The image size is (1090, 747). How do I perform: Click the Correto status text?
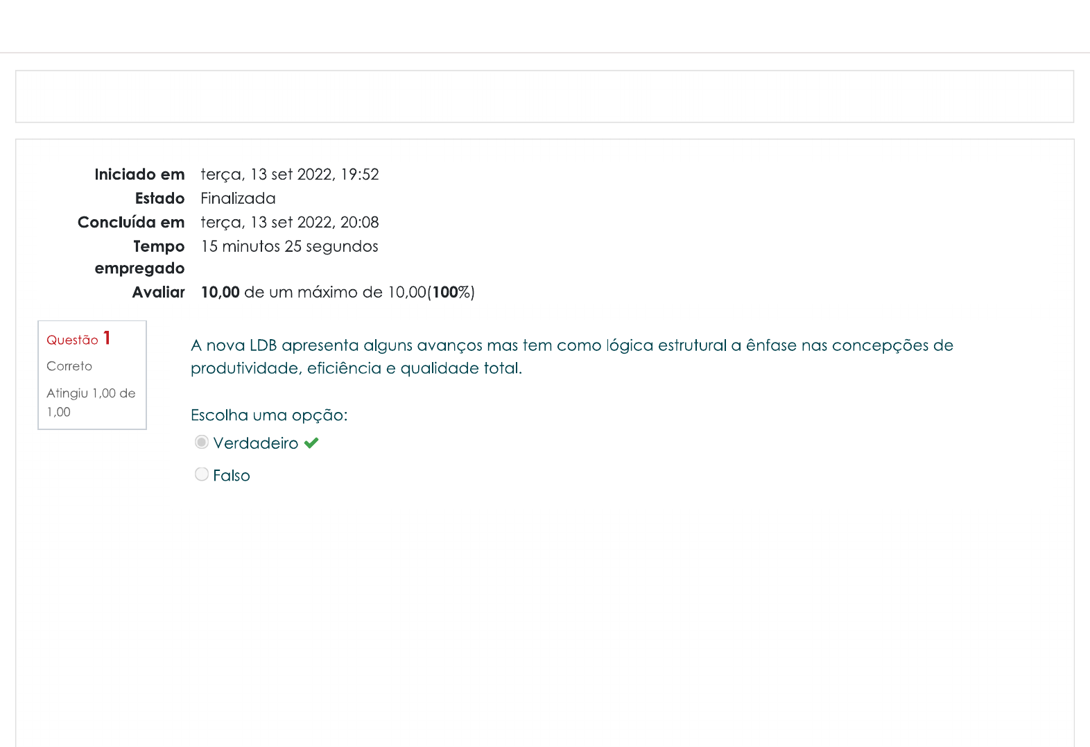tap(69, 366)
